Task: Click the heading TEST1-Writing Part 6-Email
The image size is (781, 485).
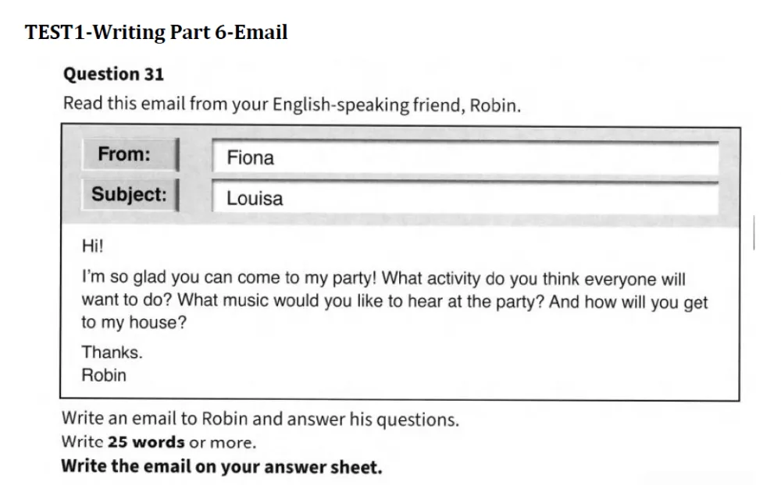Action: 156,32
